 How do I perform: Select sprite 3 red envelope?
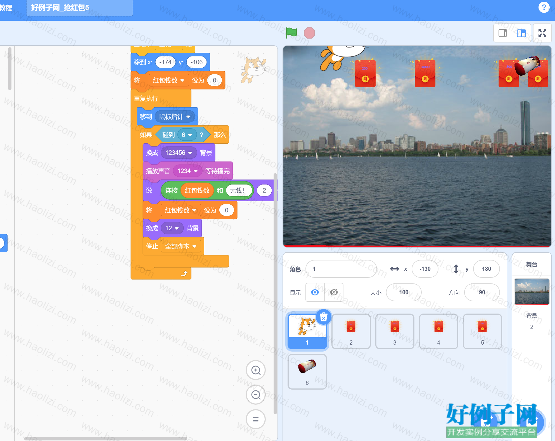395,331
